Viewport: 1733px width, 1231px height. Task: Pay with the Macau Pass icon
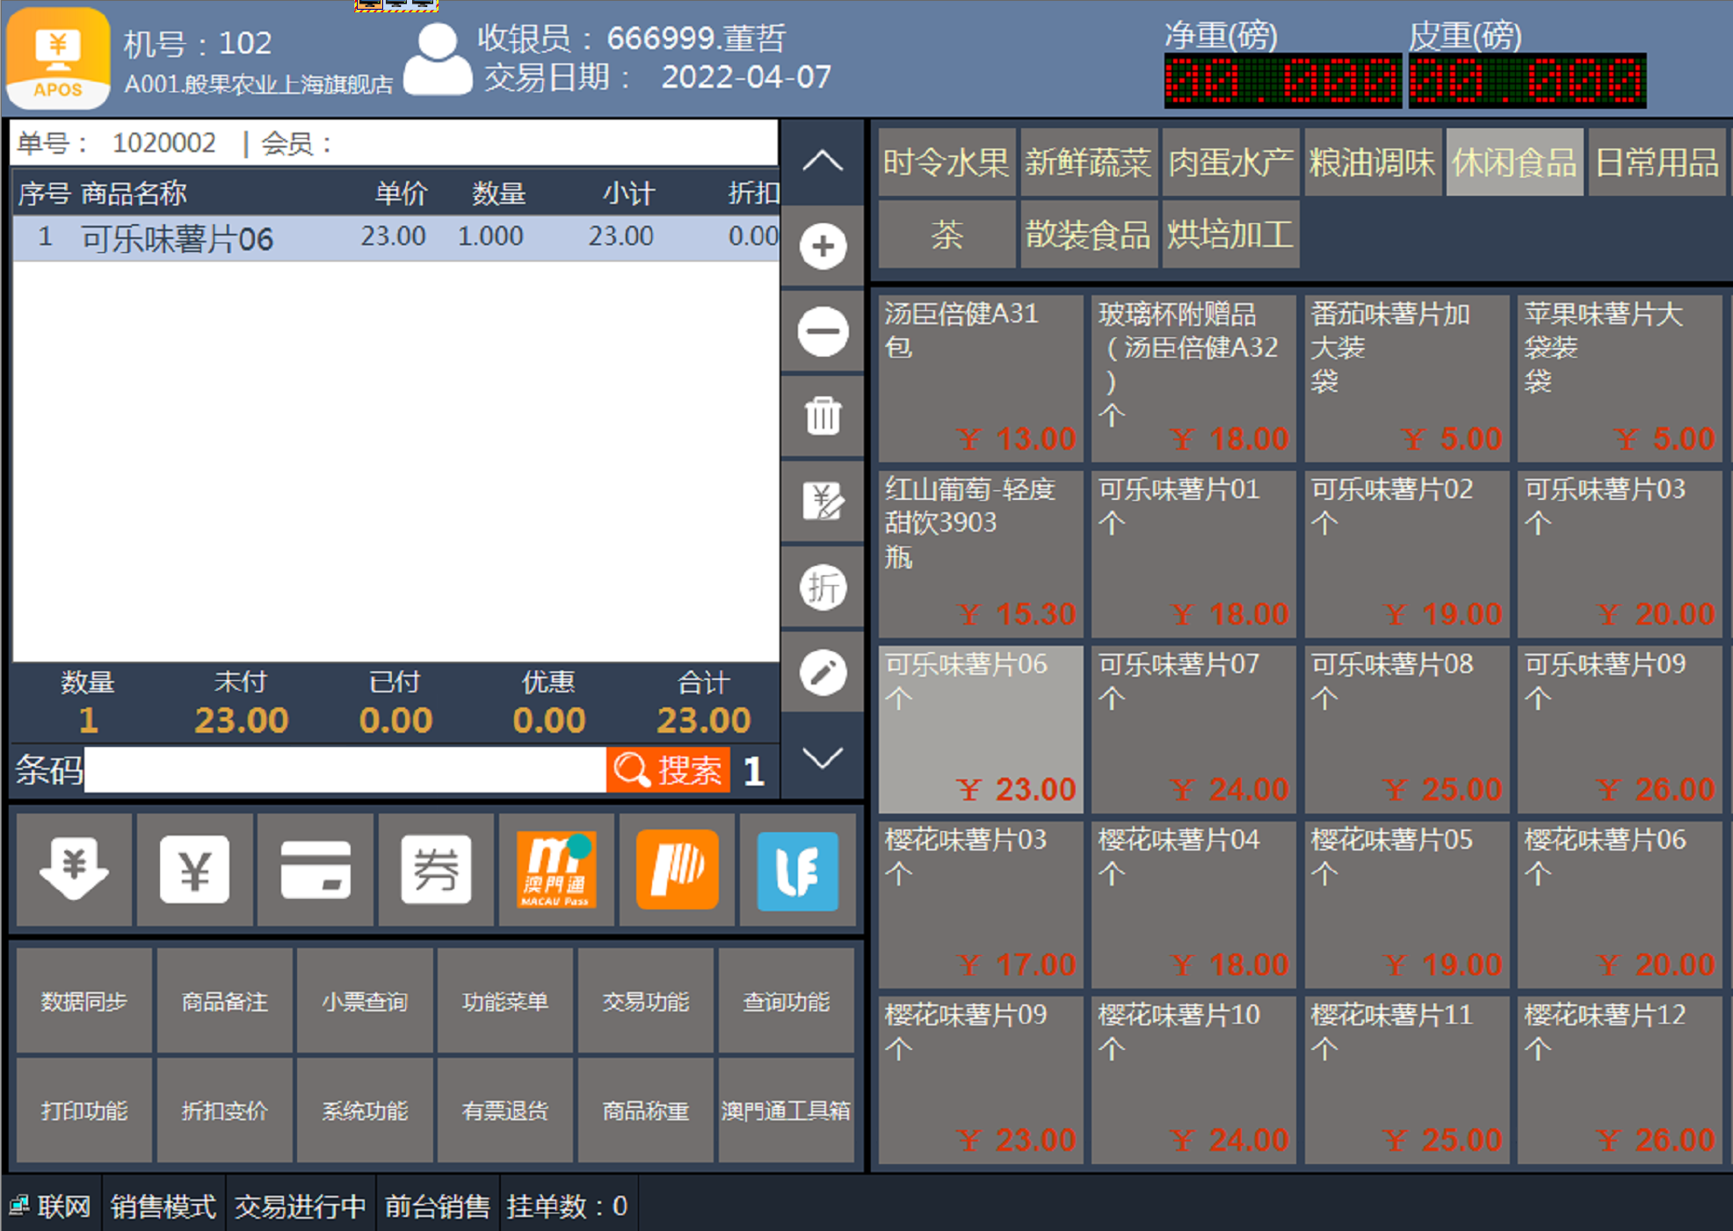coord(556,869)
